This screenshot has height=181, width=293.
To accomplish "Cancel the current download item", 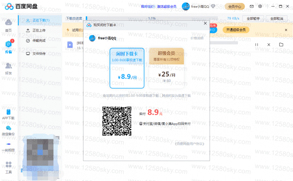I will (269, 44).
